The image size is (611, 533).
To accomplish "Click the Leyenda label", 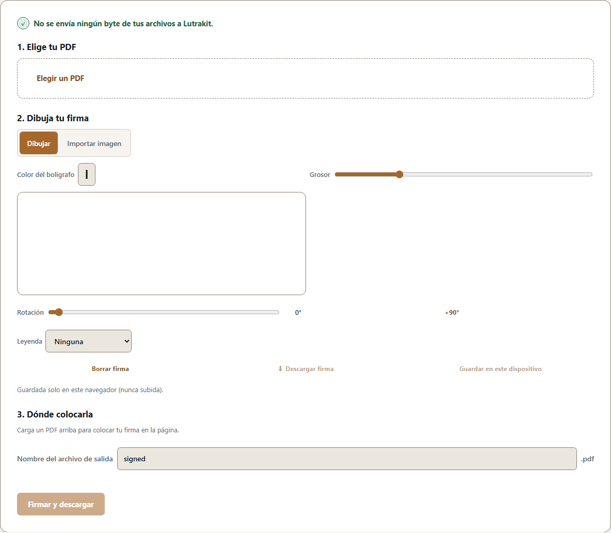I will pos(29,341).
